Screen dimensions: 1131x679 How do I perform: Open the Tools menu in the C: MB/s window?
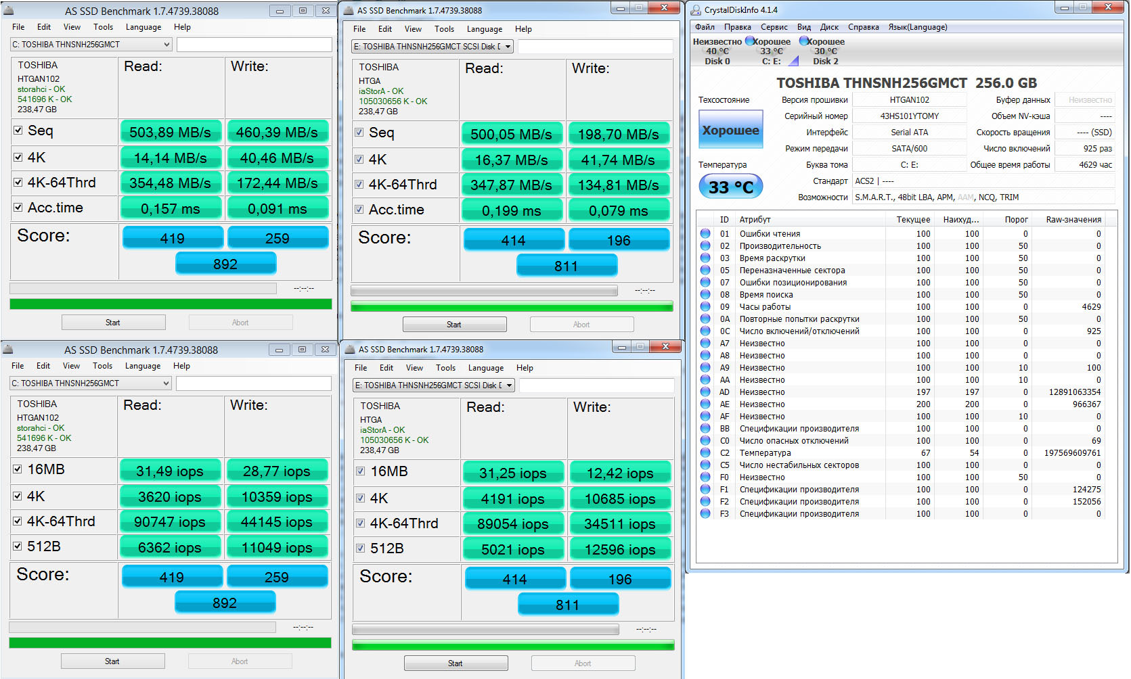pos(104,27)
